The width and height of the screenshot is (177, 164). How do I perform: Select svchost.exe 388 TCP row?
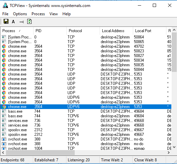pyautogui.click(x=86, y=139)
